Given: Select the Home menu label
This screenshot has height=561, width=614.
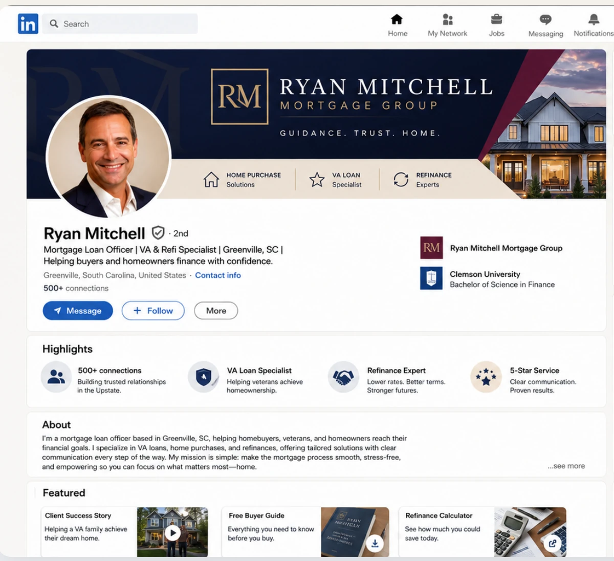Looking at the screenshot, I should [x=398, y=33].
